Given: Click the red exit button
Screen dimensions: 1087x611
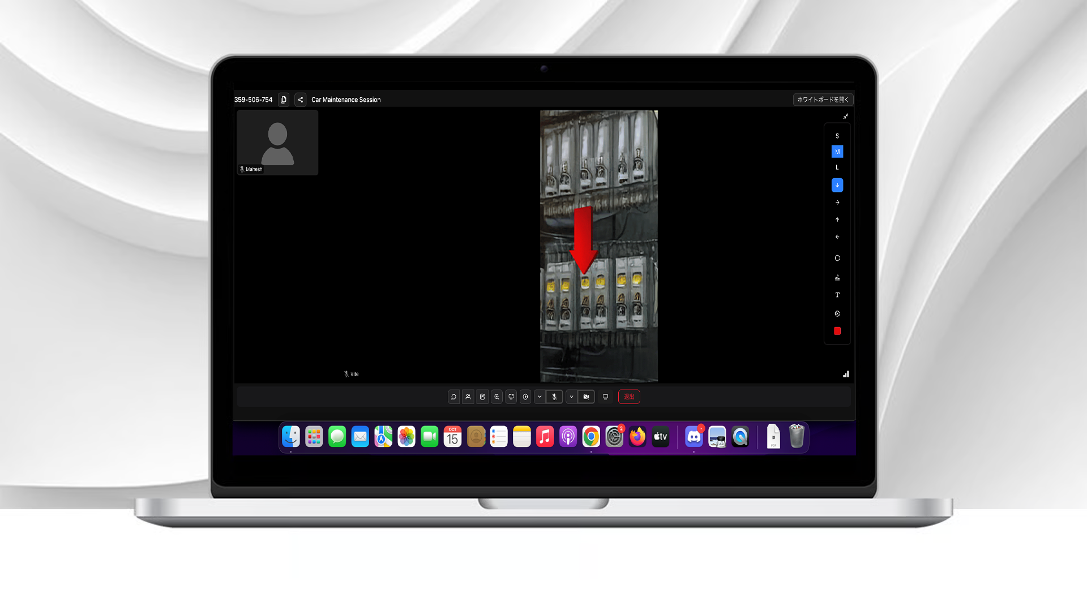Looking at the screenshot, I should point(629,397).
